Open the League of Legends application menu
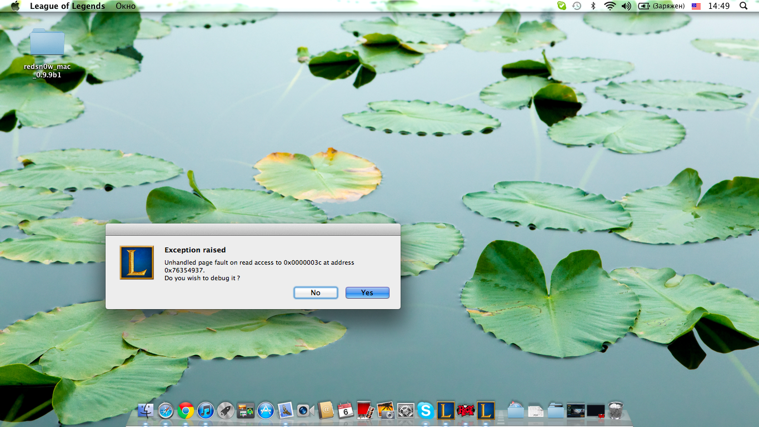759x427 pixels. pos(67,6)
